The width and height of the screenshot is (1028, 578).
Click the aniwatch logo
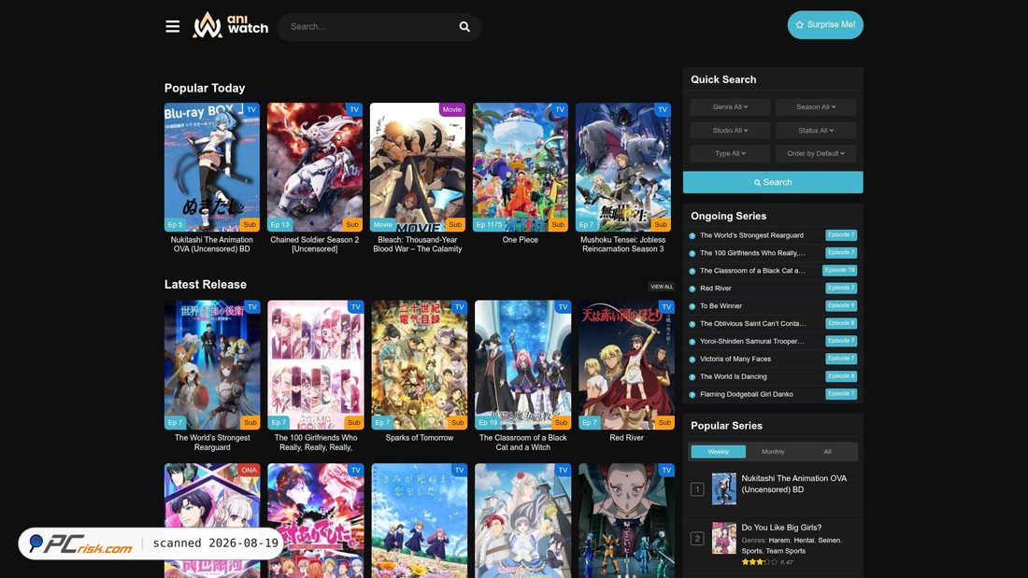pos(230,25)
